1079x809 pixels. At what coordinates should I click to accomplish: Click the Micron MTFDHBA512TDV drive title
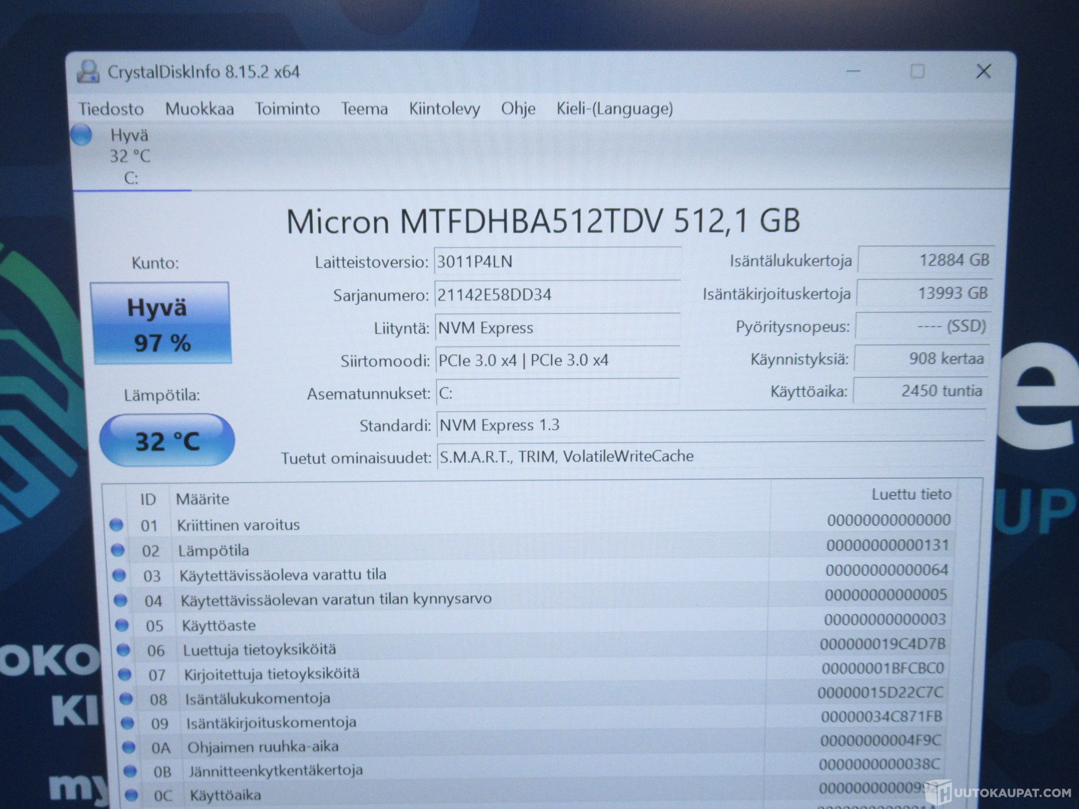point(543,221)
